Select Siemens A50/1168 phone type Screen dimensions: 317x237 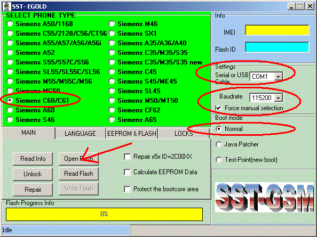10,24
